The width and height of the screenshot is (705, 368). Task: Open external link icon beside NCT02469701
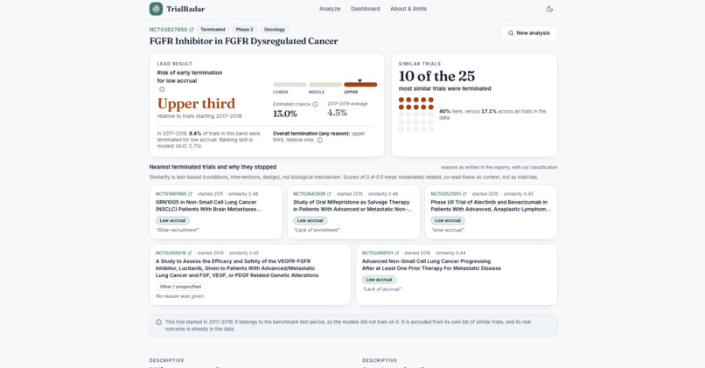[x=396, y=253]
